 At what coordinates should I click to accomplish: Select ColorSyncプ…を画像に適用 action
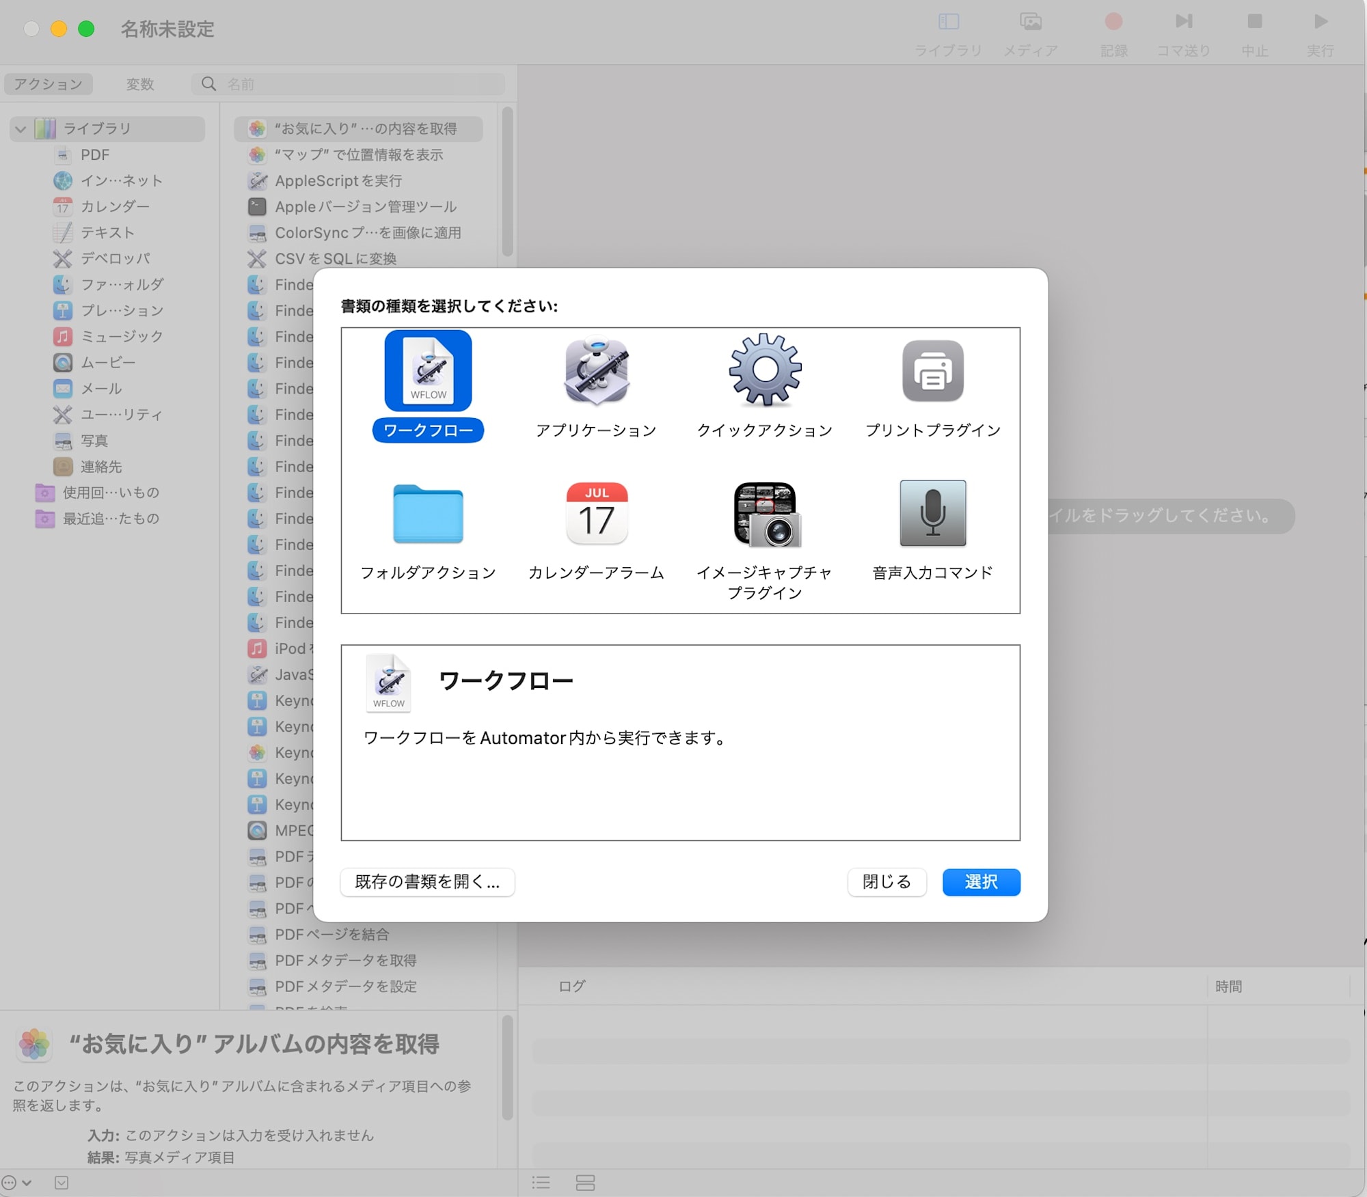[354, 232]
